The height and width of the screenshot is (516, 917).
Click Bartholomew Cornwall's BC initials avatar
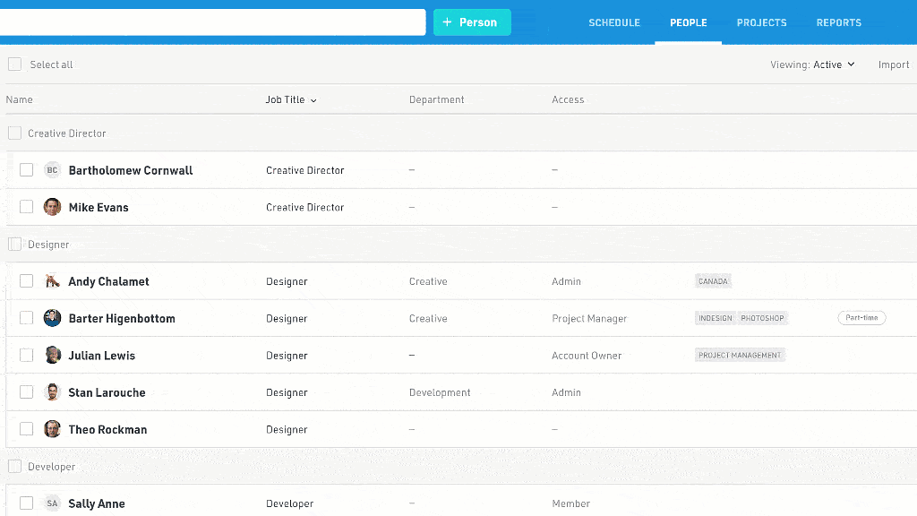click(52, 170)
